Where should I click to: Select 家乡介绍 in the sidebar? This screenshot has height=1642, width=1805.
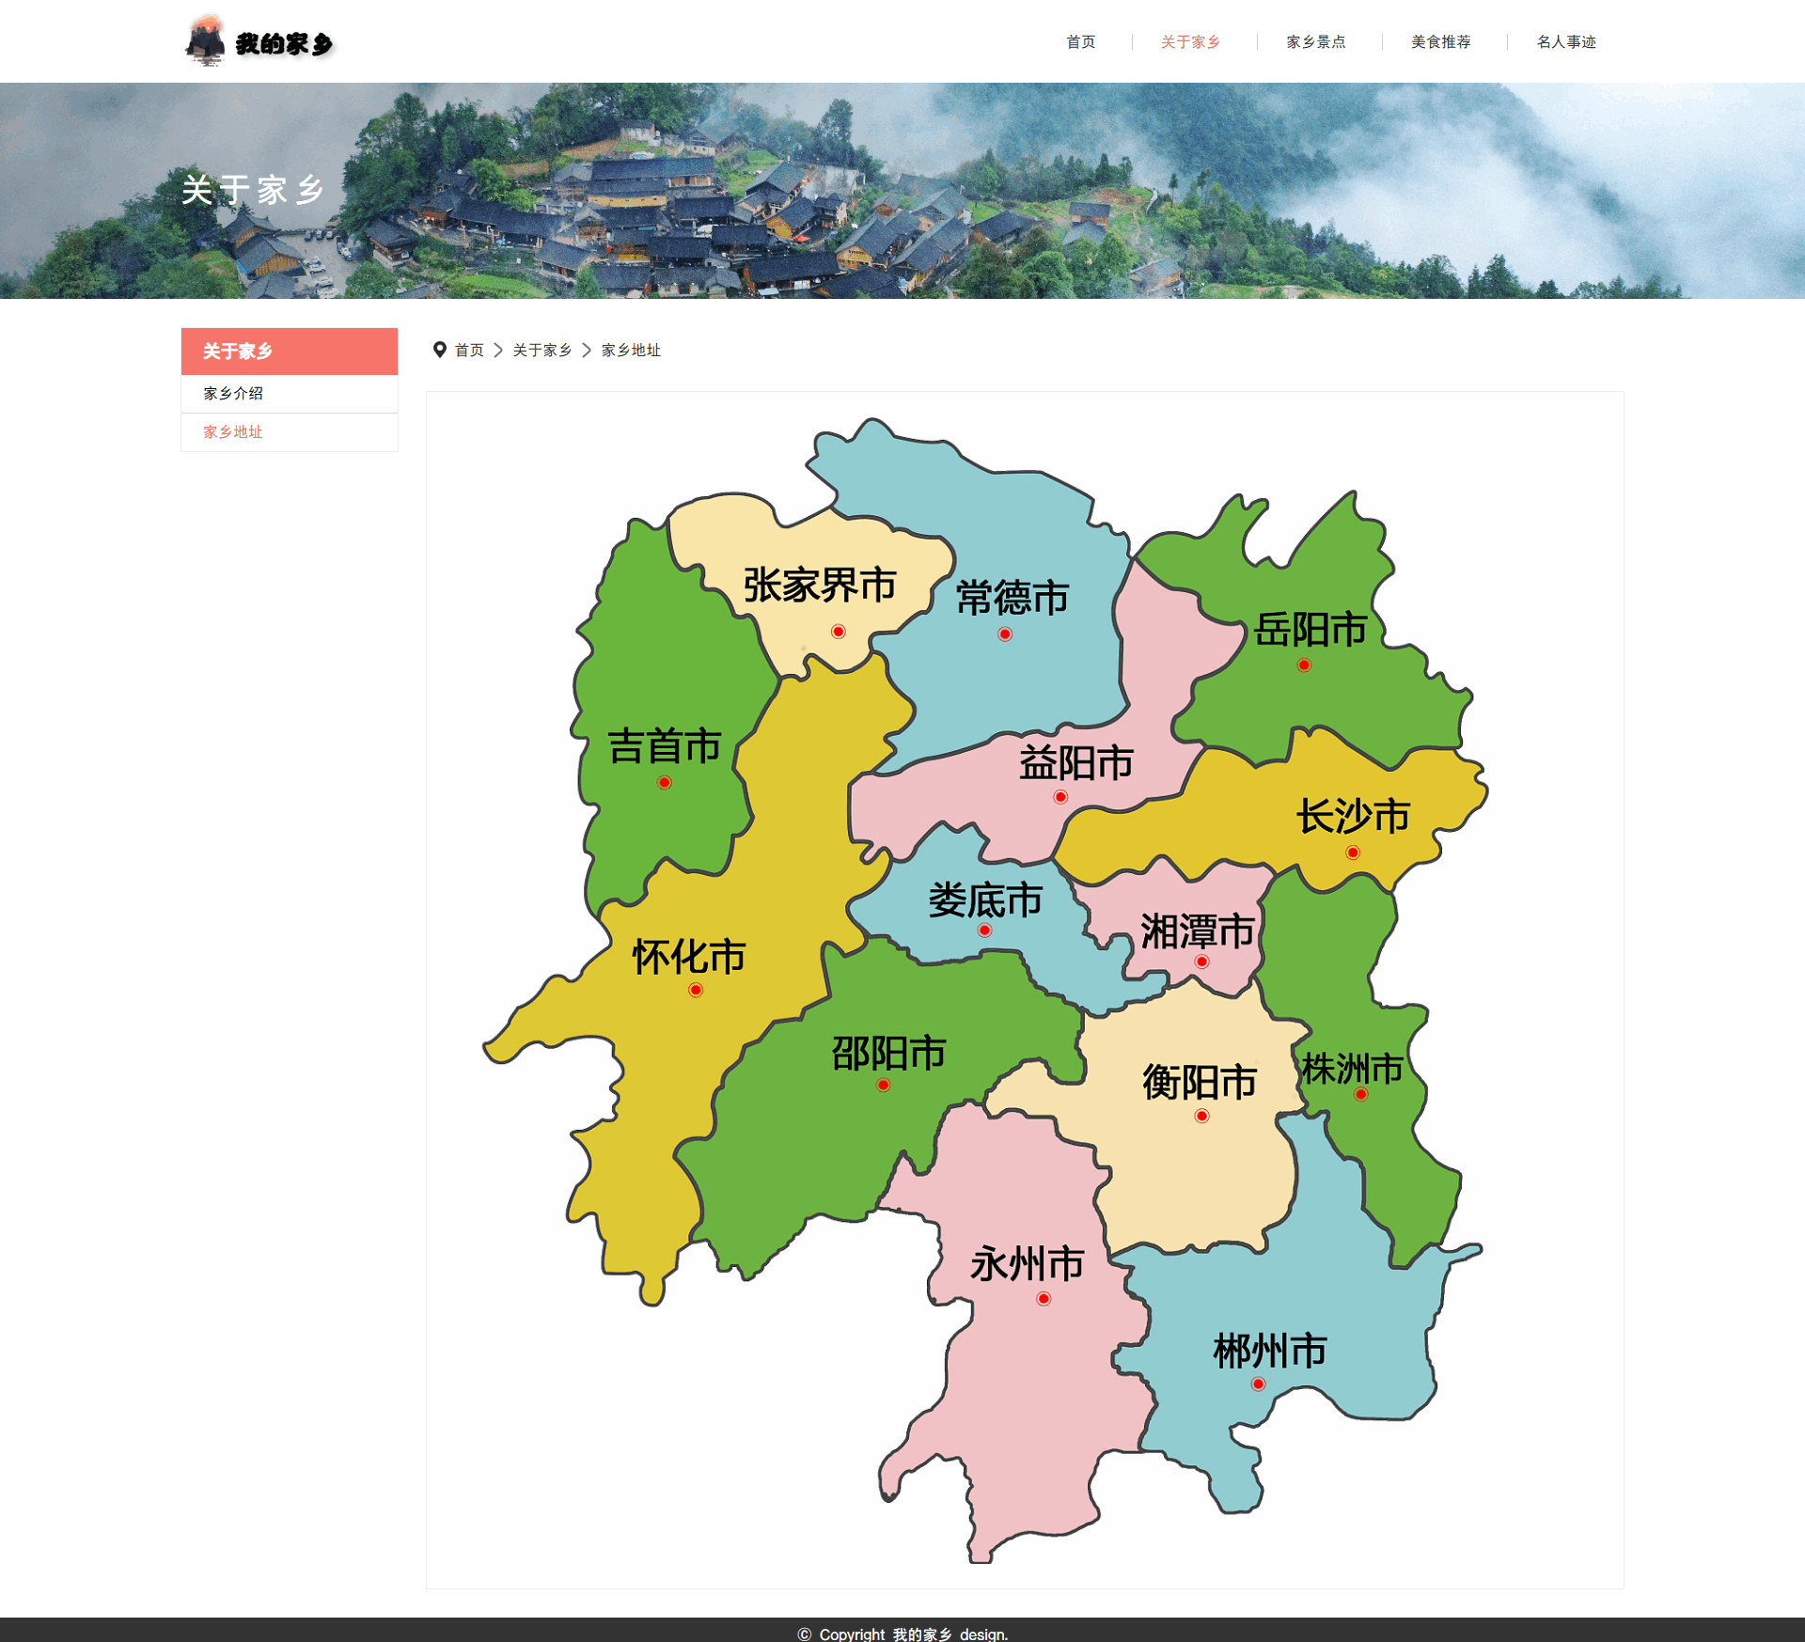click(x=290, y=394)
